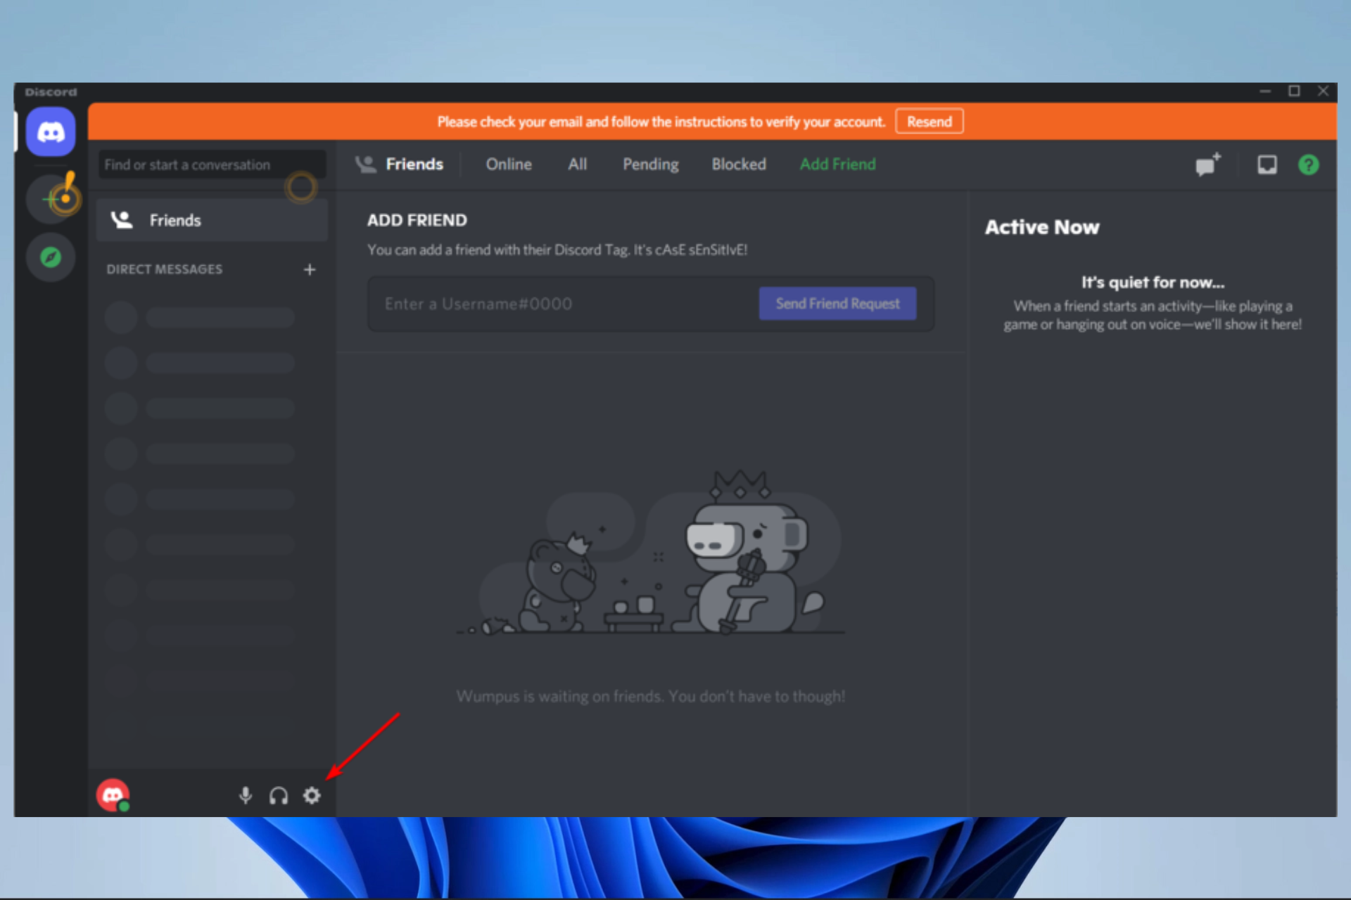Toggle the microphone mute icon

(245, 795)
